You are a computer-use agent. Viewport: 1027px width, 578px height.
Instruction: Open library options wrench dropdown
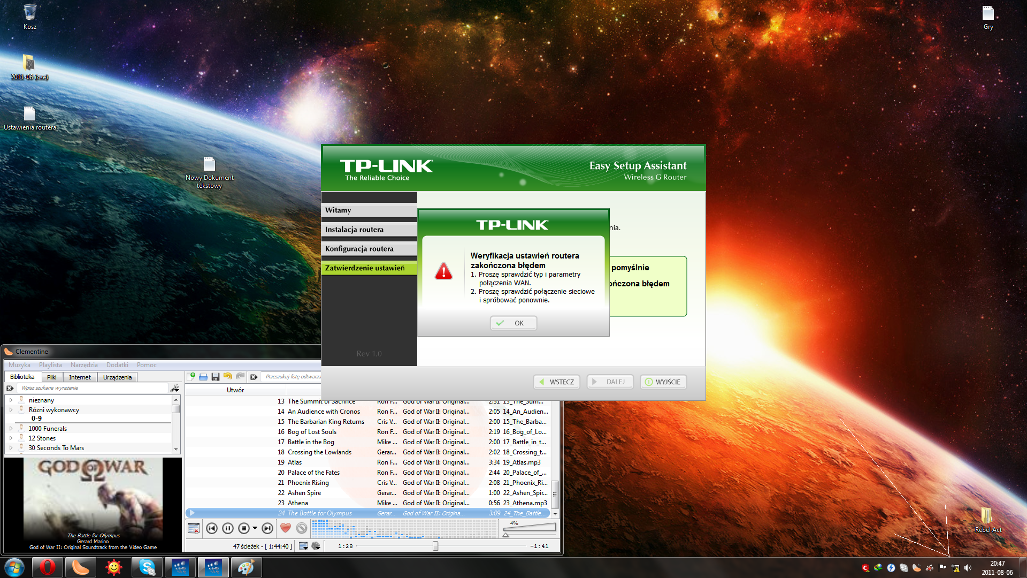tap(175, 388)
